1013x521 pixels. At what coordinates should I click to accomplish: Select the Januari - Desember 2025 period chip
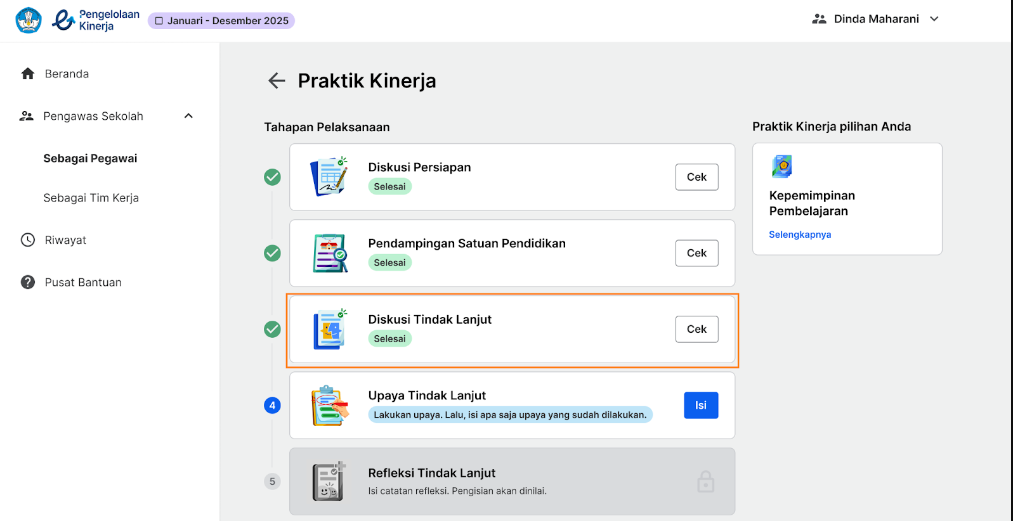pos(221,21)
